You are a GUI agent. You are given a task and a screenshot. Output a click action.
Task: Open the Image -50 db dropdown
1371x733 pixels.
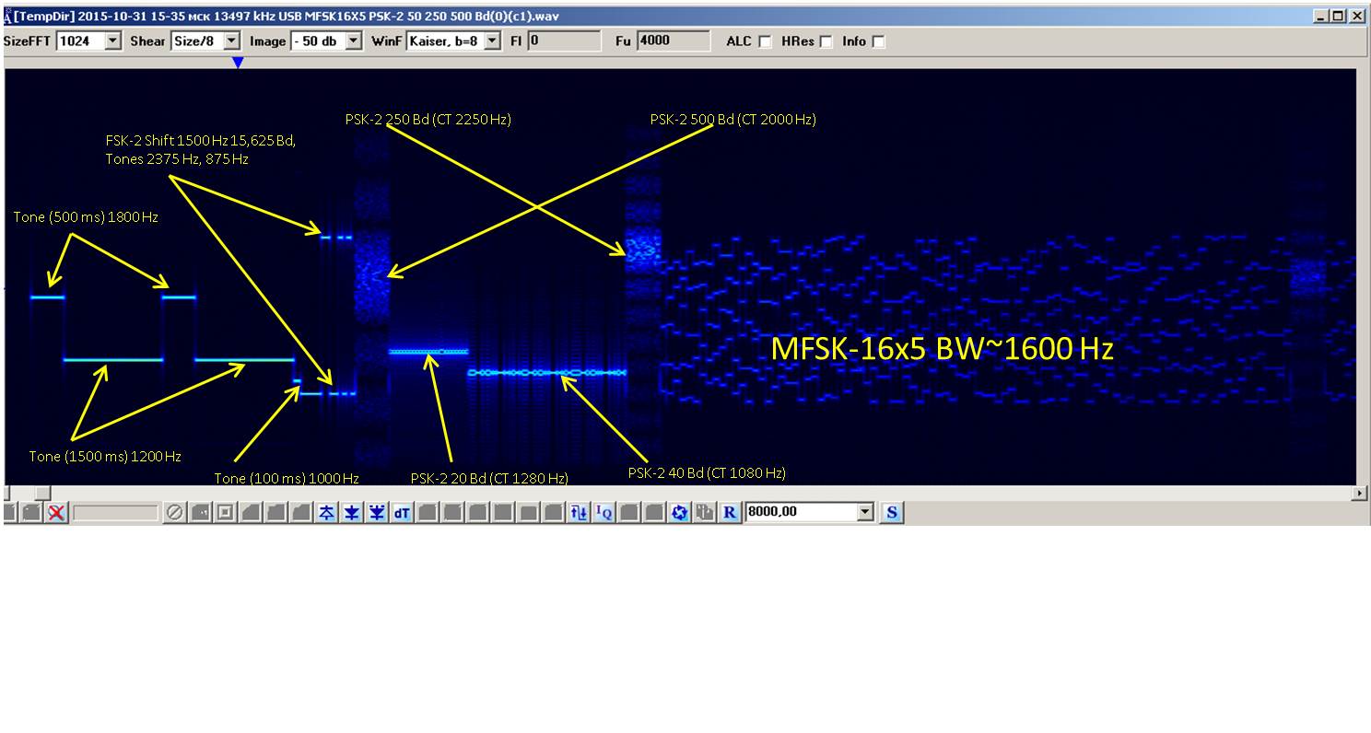(354, 41)
